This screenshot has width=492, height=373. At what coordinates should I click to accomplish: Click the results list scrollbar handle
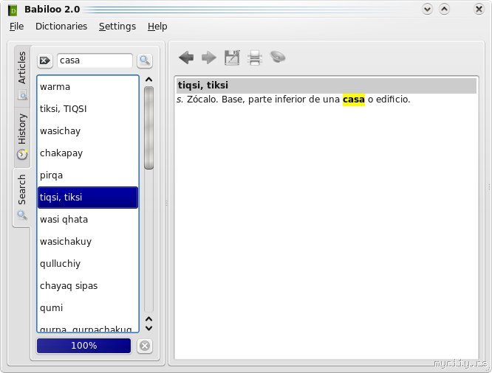(149, 128)
